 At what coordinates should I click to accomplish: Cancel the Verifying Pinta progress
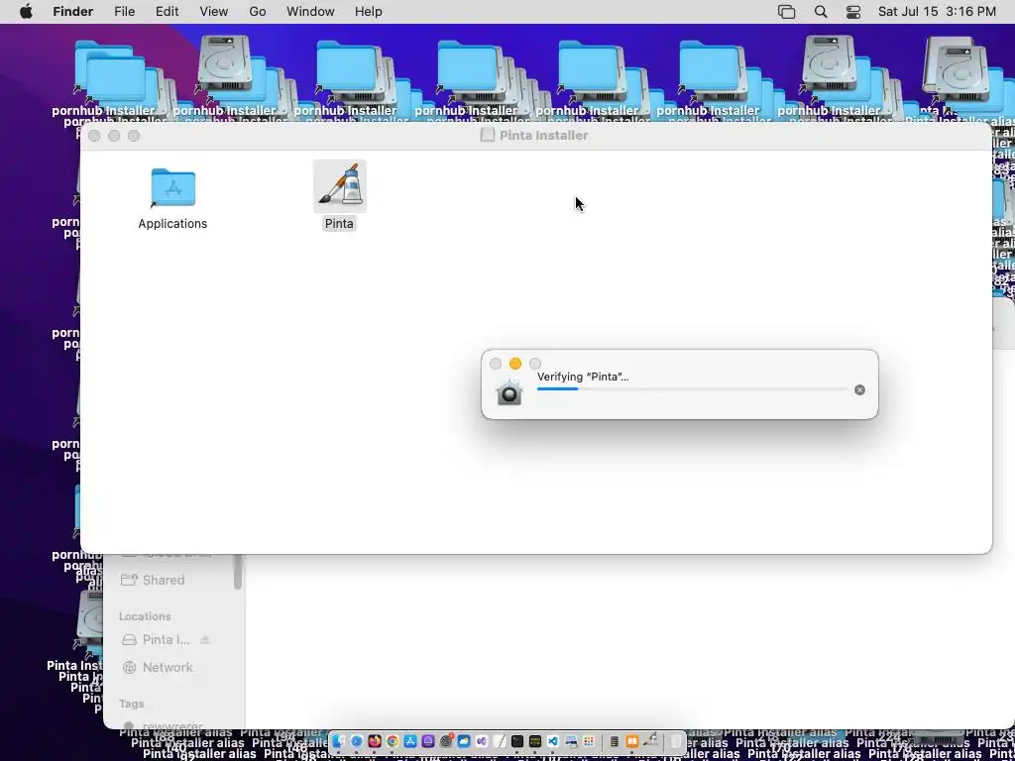859,389
